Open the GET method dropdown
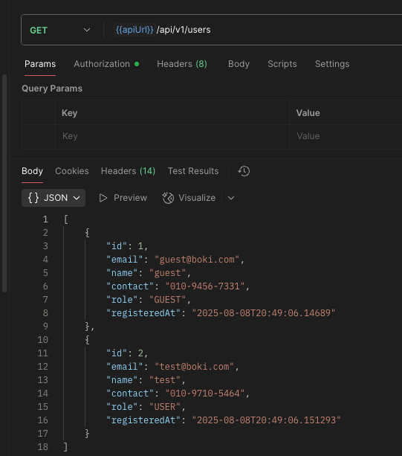This screenshot has width=402, height=456. coord(60,30)
